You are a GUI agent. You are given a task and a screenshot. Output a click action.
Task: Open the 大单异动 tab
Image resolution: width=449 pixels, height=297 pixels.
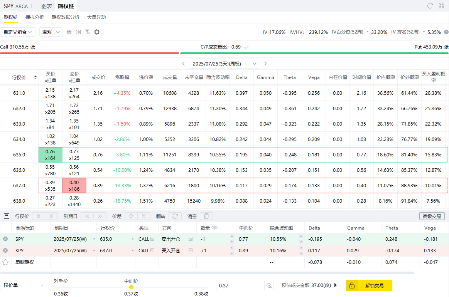[x=96, y=17]
